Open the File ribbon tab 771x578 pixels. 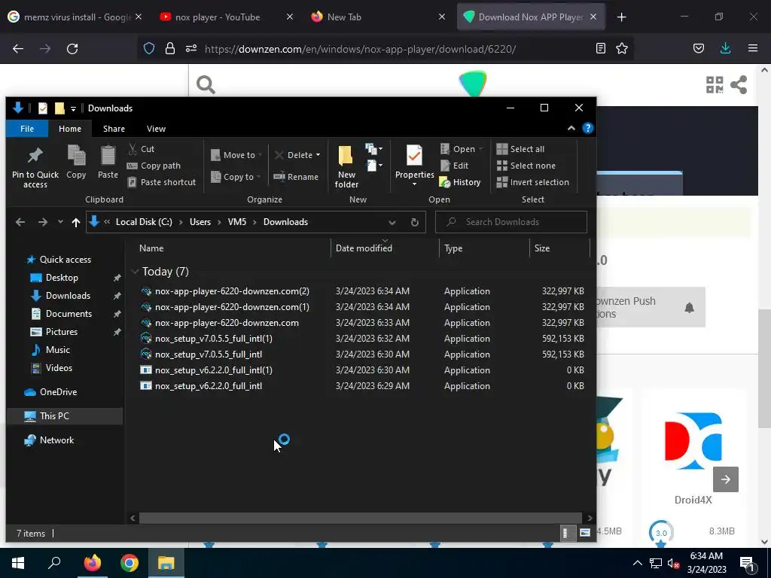(x=27, y=129)
